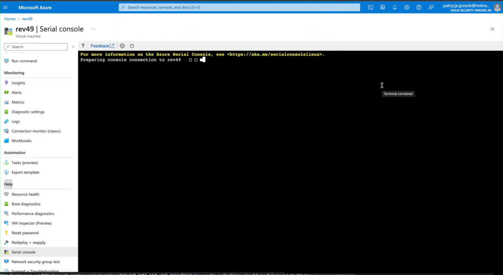Viewport: 503px width, 275px height.
Task: Open Insights under Monitoring
Action: [18, 83]
